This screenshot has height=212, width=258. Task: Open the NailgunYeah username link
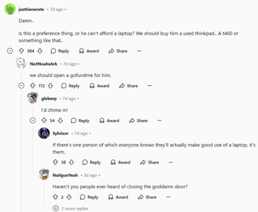(65, 175)
